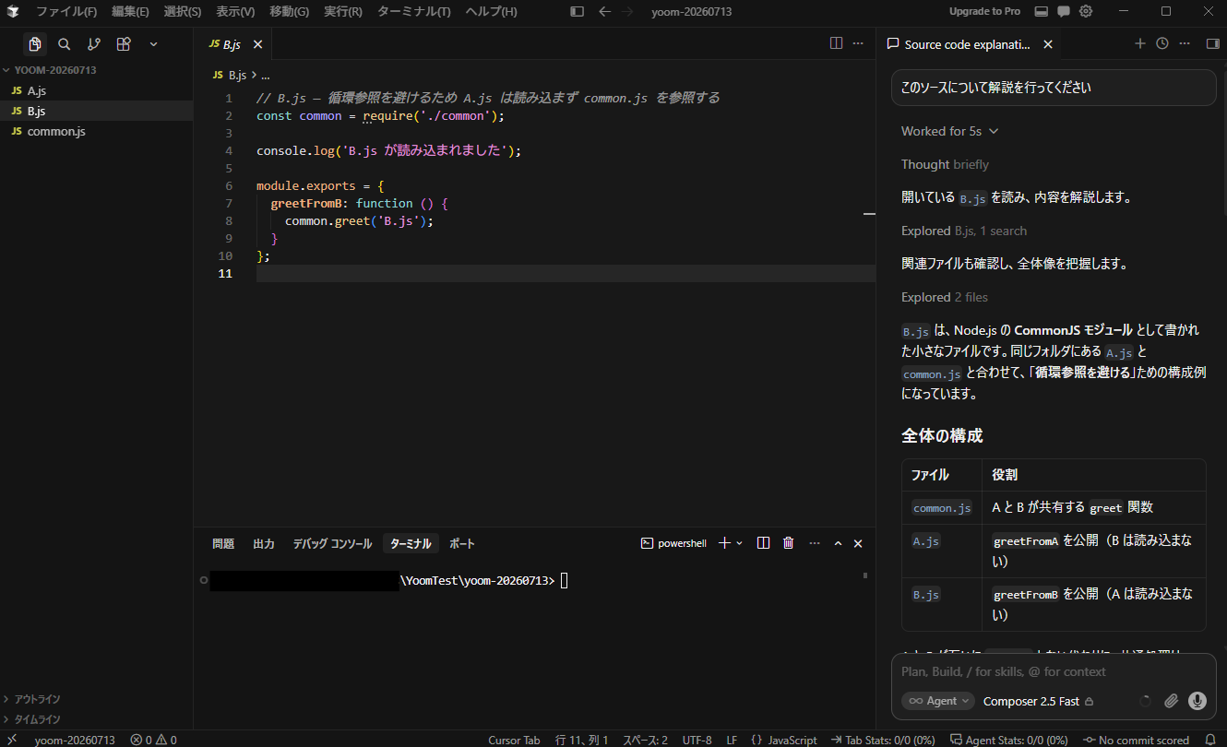The height and width of the screenshot is (747, 1227).
Task: Select B.js in the file explorer
Action: pyautogui.click(x=96, y=111)
